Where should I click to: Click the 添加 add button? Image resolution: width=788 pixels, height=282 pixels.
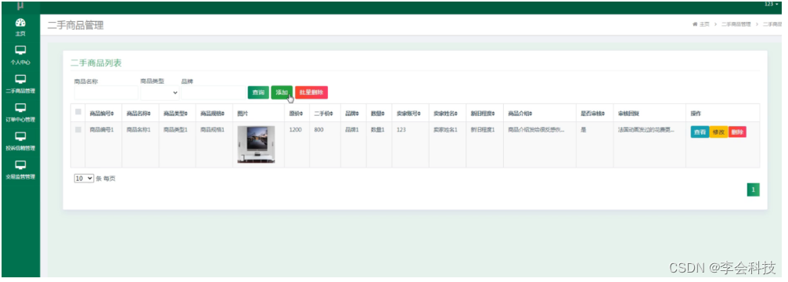[x=282, y=92]
